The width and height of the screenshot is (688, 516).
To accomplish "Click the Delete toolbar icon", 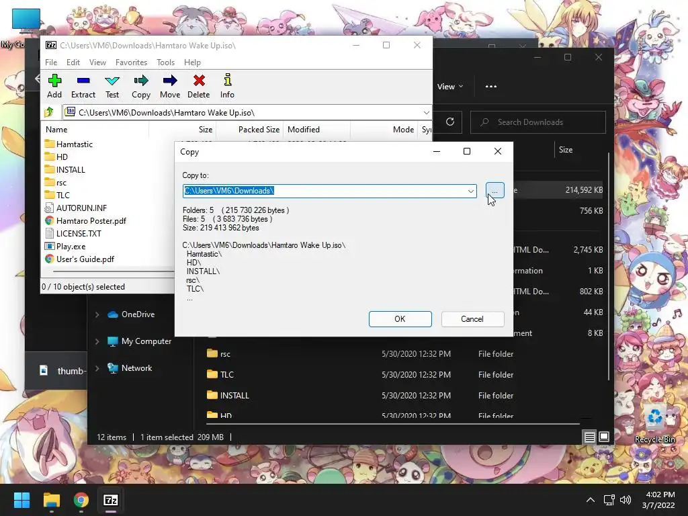I will 199,86.
